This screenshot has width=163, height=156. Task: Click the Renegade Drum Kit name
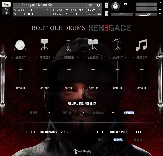point(37,5)
